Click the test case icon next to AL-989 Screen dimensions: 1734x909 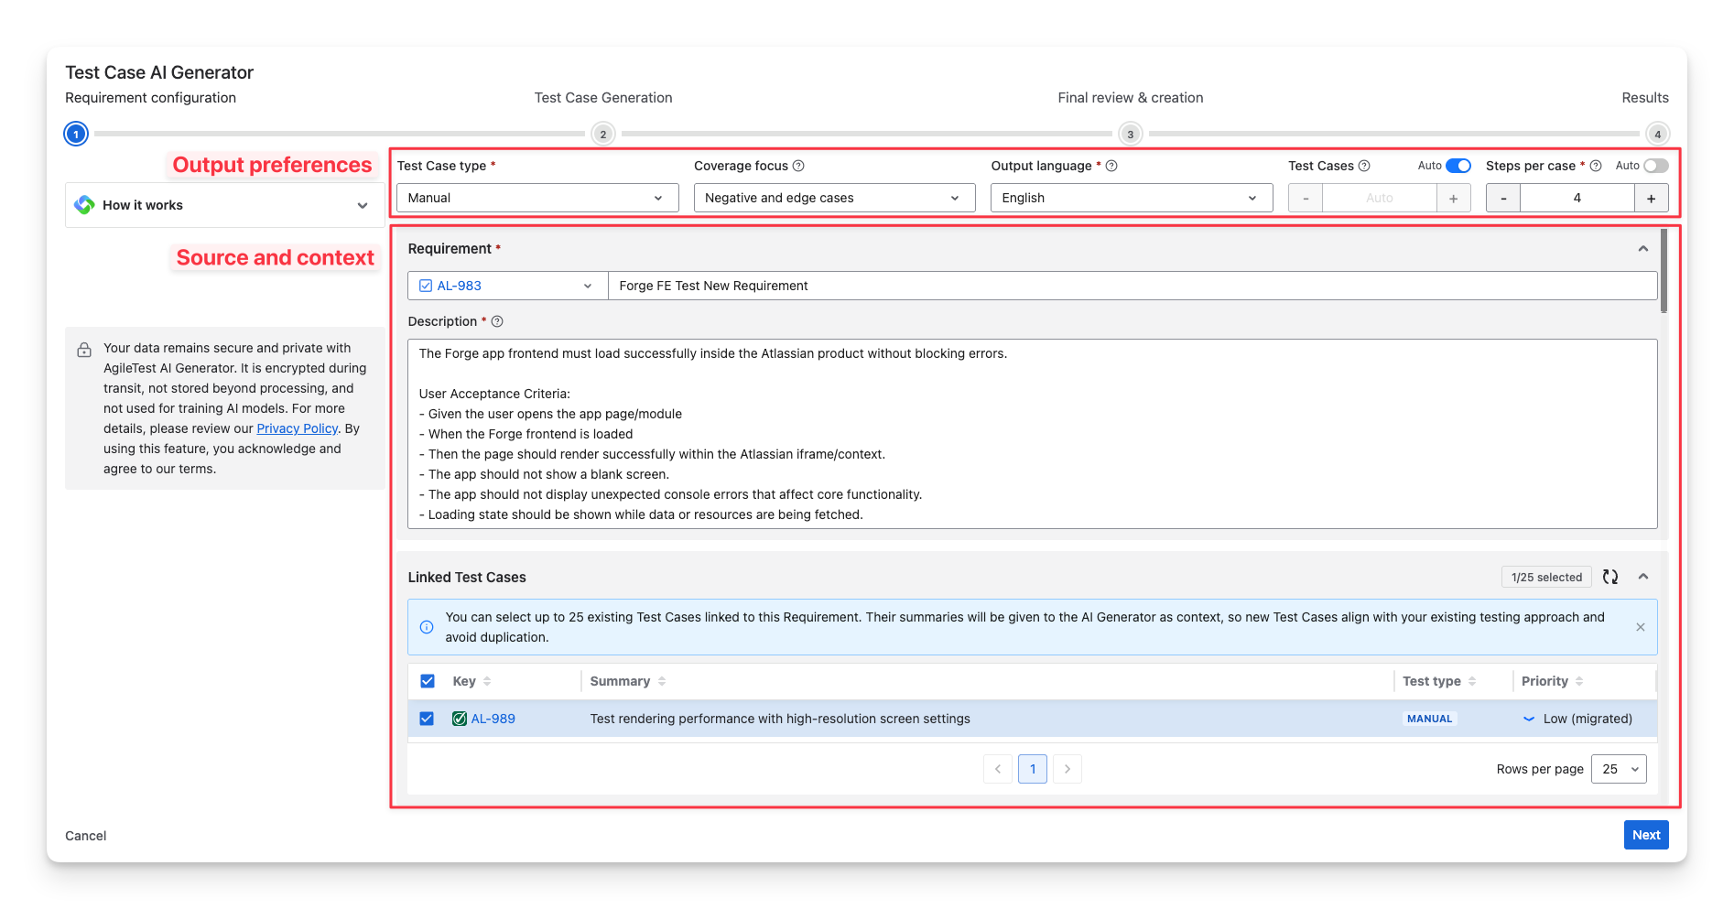pos(460,719)
